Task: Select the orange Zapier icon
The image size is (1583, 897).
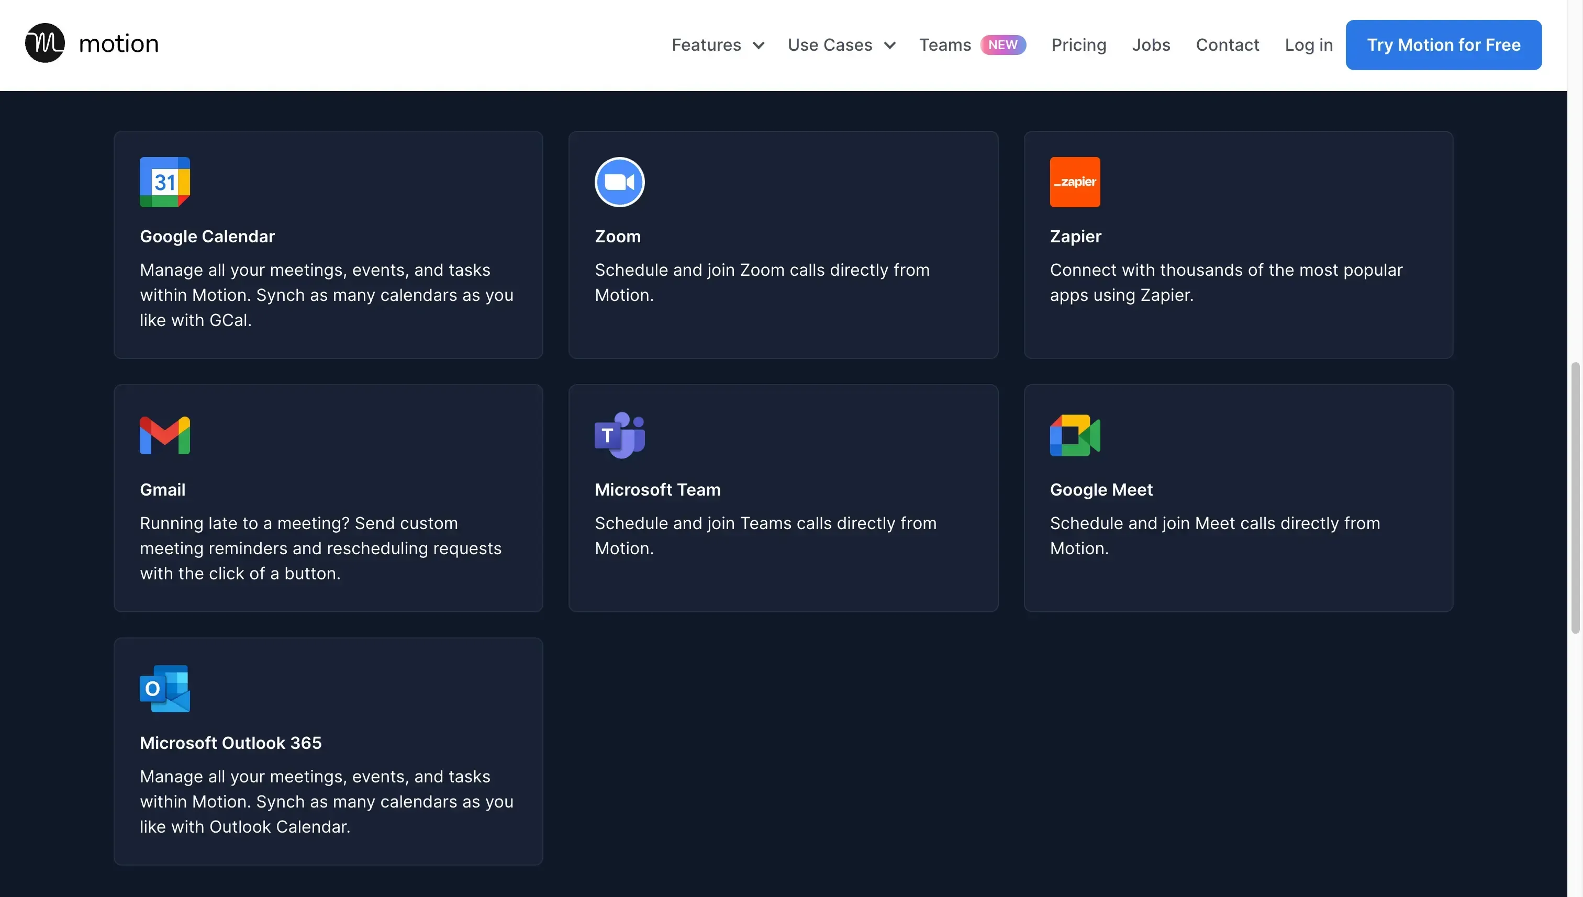Action: point(1075,182)
